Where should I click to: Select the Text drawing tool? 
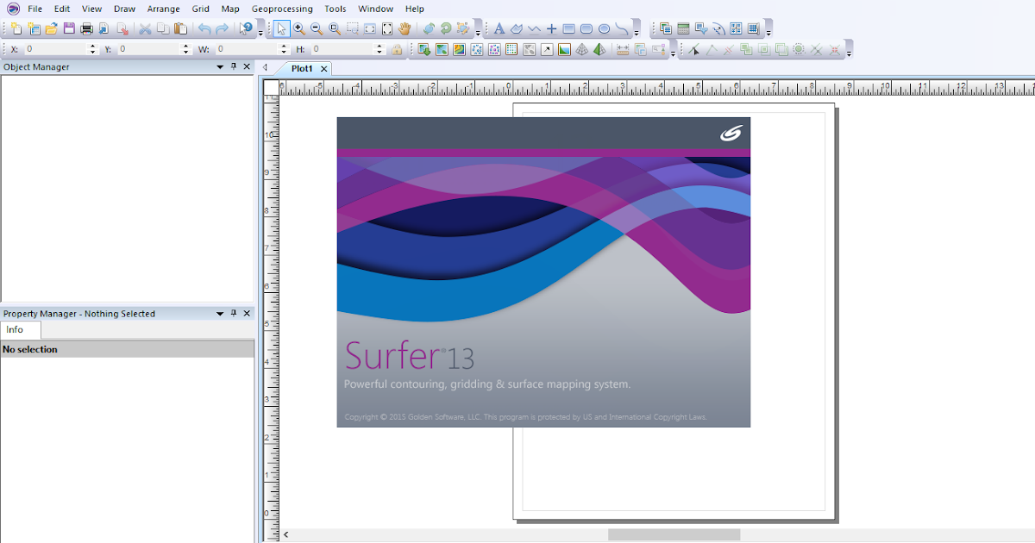499,28
